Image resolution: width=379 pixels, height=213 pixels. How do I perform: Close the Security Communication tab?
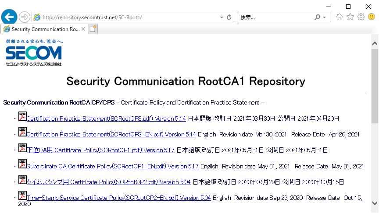pos(83,29)
